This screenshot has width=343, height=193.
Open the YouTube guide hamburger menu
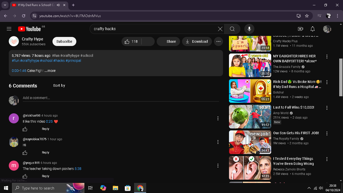(9, 29)
